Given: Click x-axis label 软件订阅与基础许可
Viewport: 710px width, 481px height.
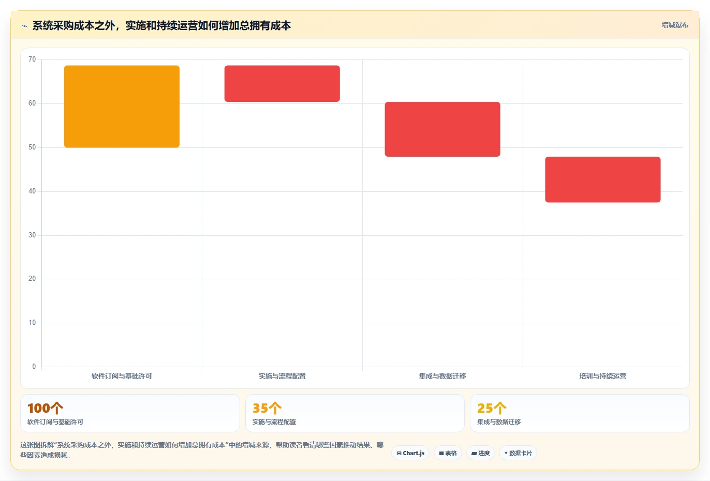Looking at the screenshot, I should pyautogui.click(x=122, y=376).
